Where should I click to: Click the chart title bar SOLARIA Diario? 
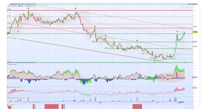point(22,4)
